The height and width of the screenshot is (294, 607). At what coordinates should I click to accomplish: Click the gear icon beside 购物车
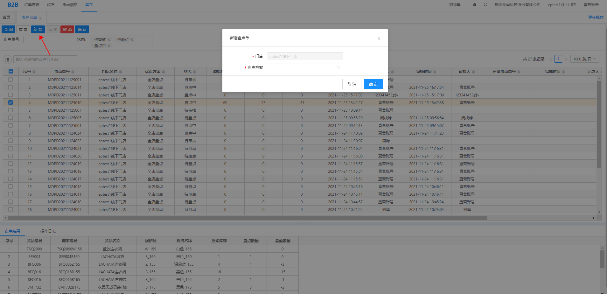474,5
